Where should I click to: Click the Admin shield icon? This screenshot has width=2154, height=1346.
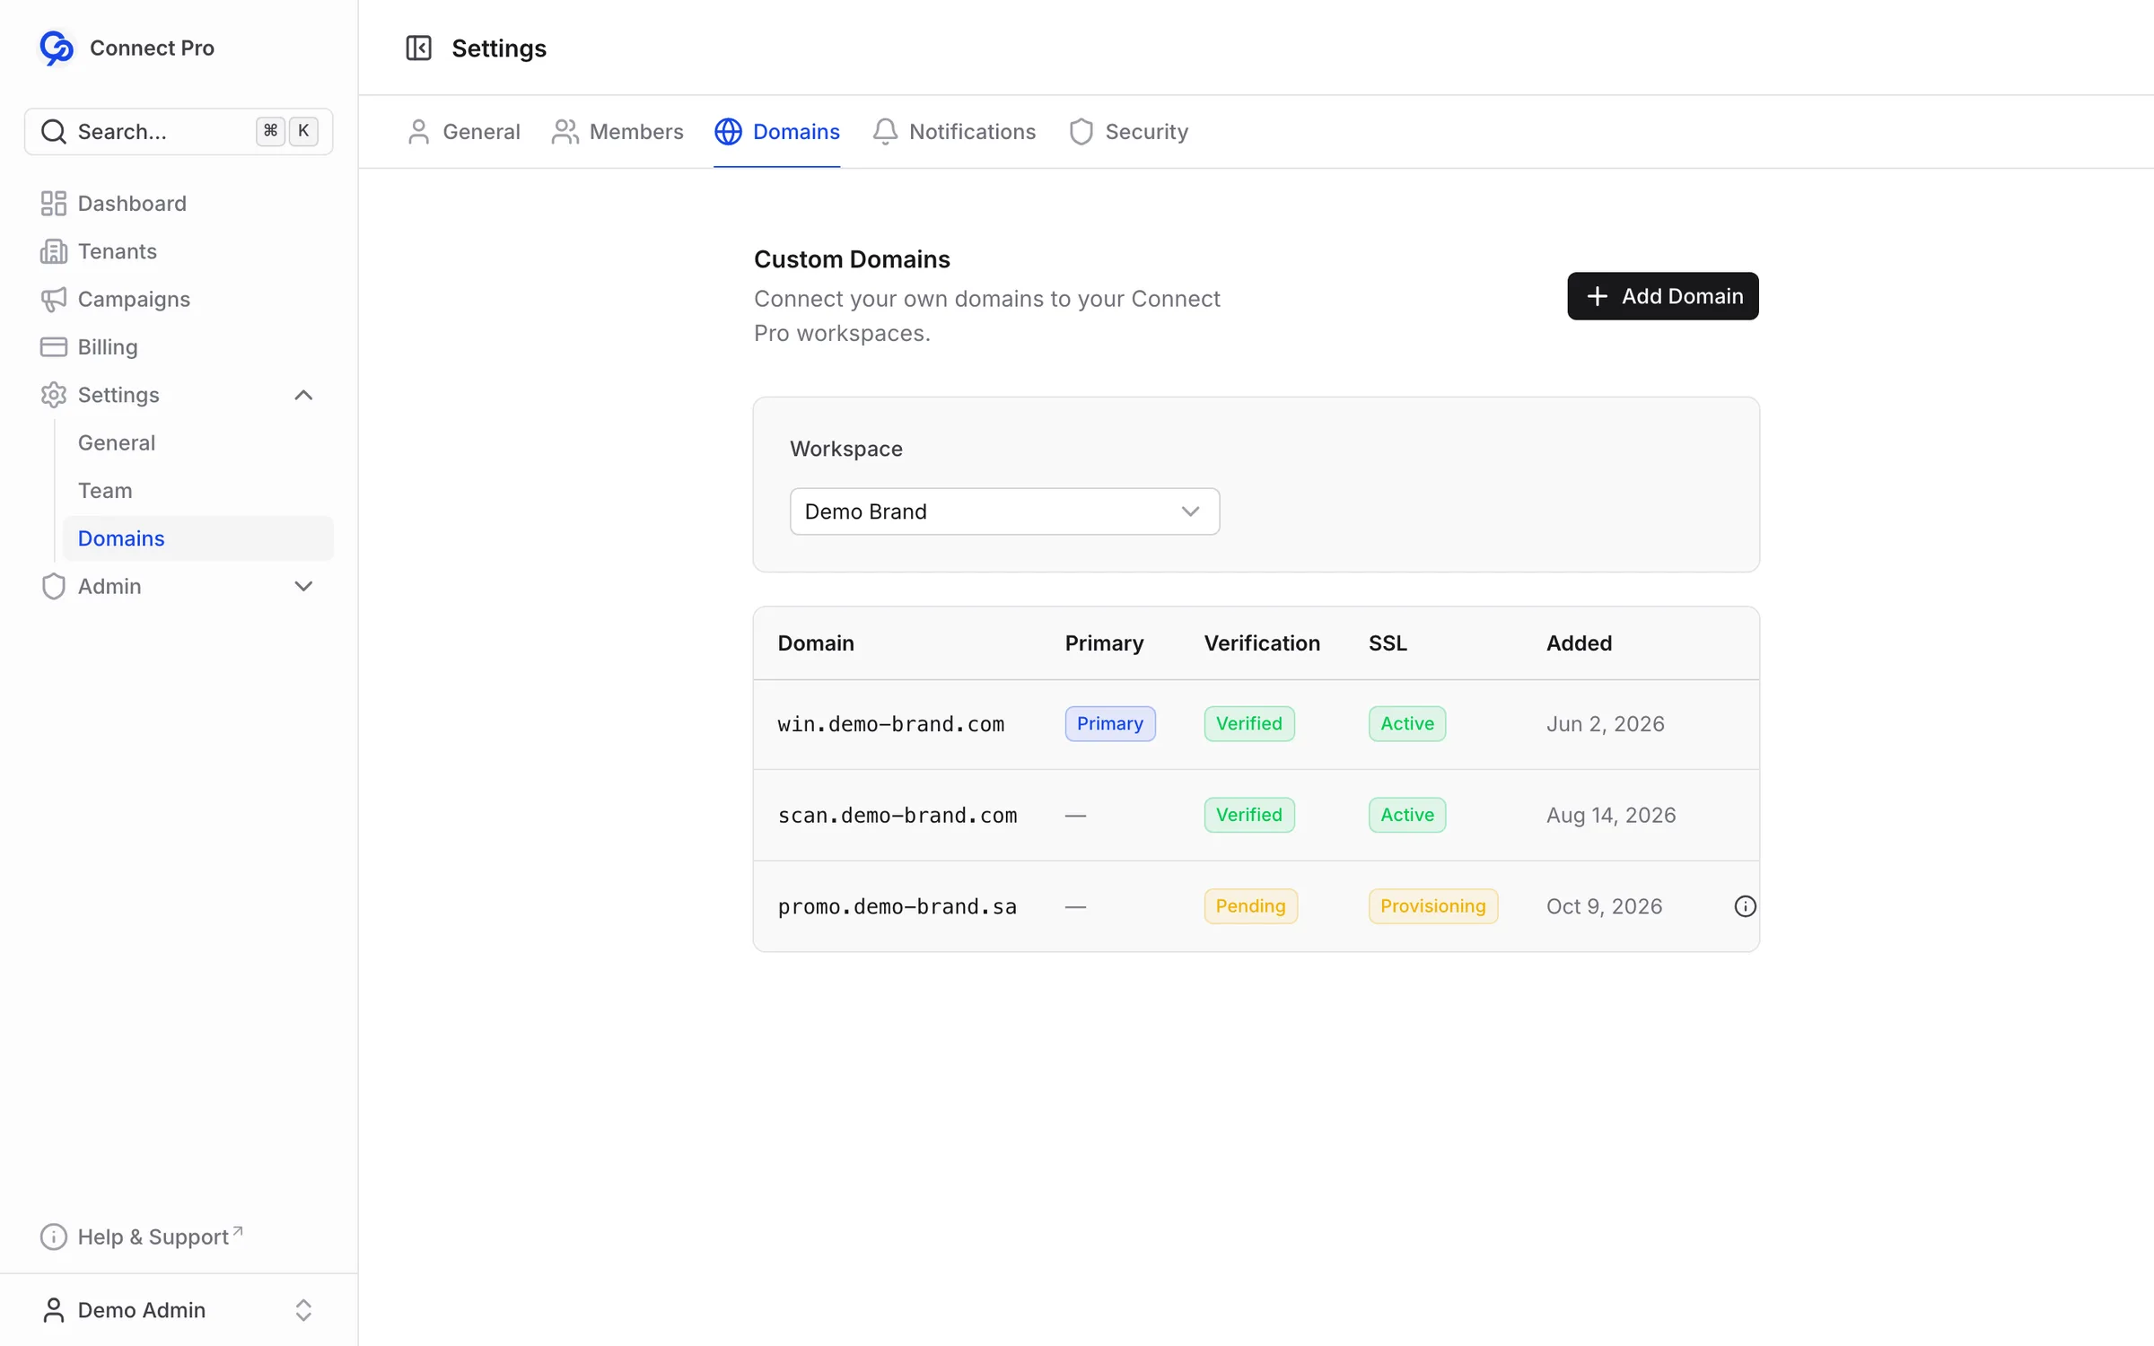click(x=54, y=586)
